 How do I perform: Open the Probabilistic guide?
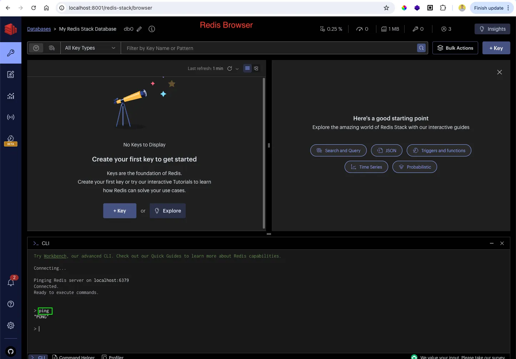(415, 167)
